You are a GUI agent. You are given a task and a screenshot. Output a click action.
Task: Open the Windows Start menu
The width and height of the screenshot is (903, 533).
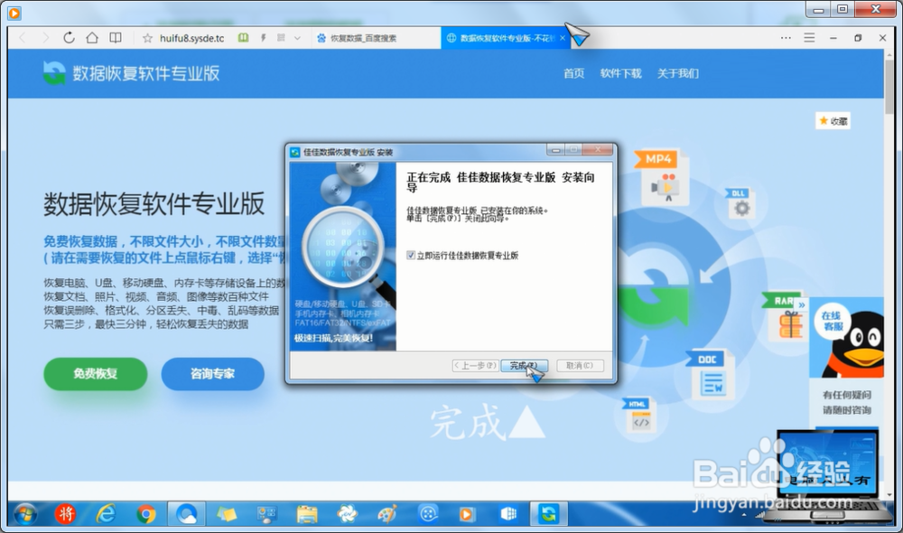click(x=24, y=513)
